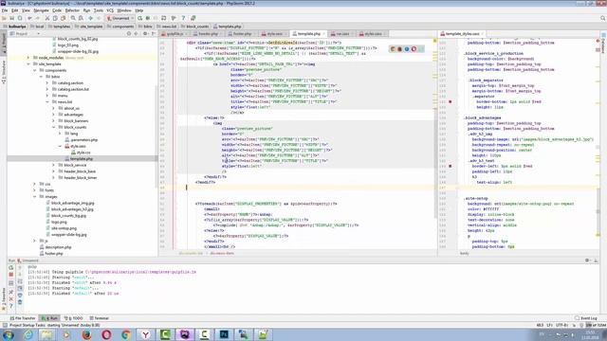Open the 6: TODO tool window button

pos(74,318)
